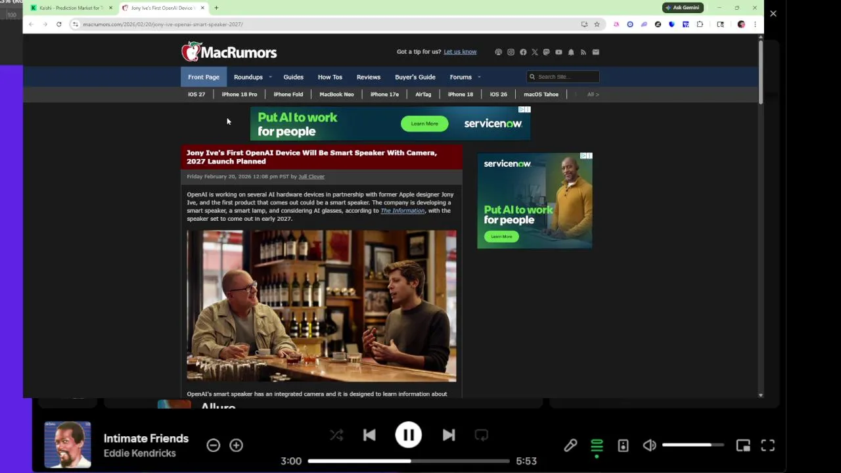Open the Eddie Kendricks artist link
Image resolution: width=841 pixels, height=473 pixels.
click(139, 453)
